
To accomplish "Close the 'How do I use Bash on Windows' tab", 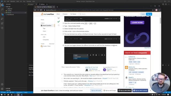I will tap(54, 7).
